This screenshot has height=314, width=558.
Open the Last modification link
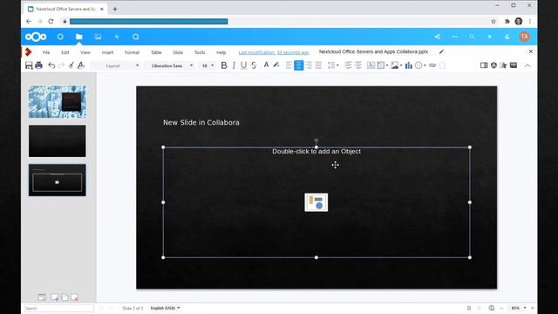(x=274, y=52)
